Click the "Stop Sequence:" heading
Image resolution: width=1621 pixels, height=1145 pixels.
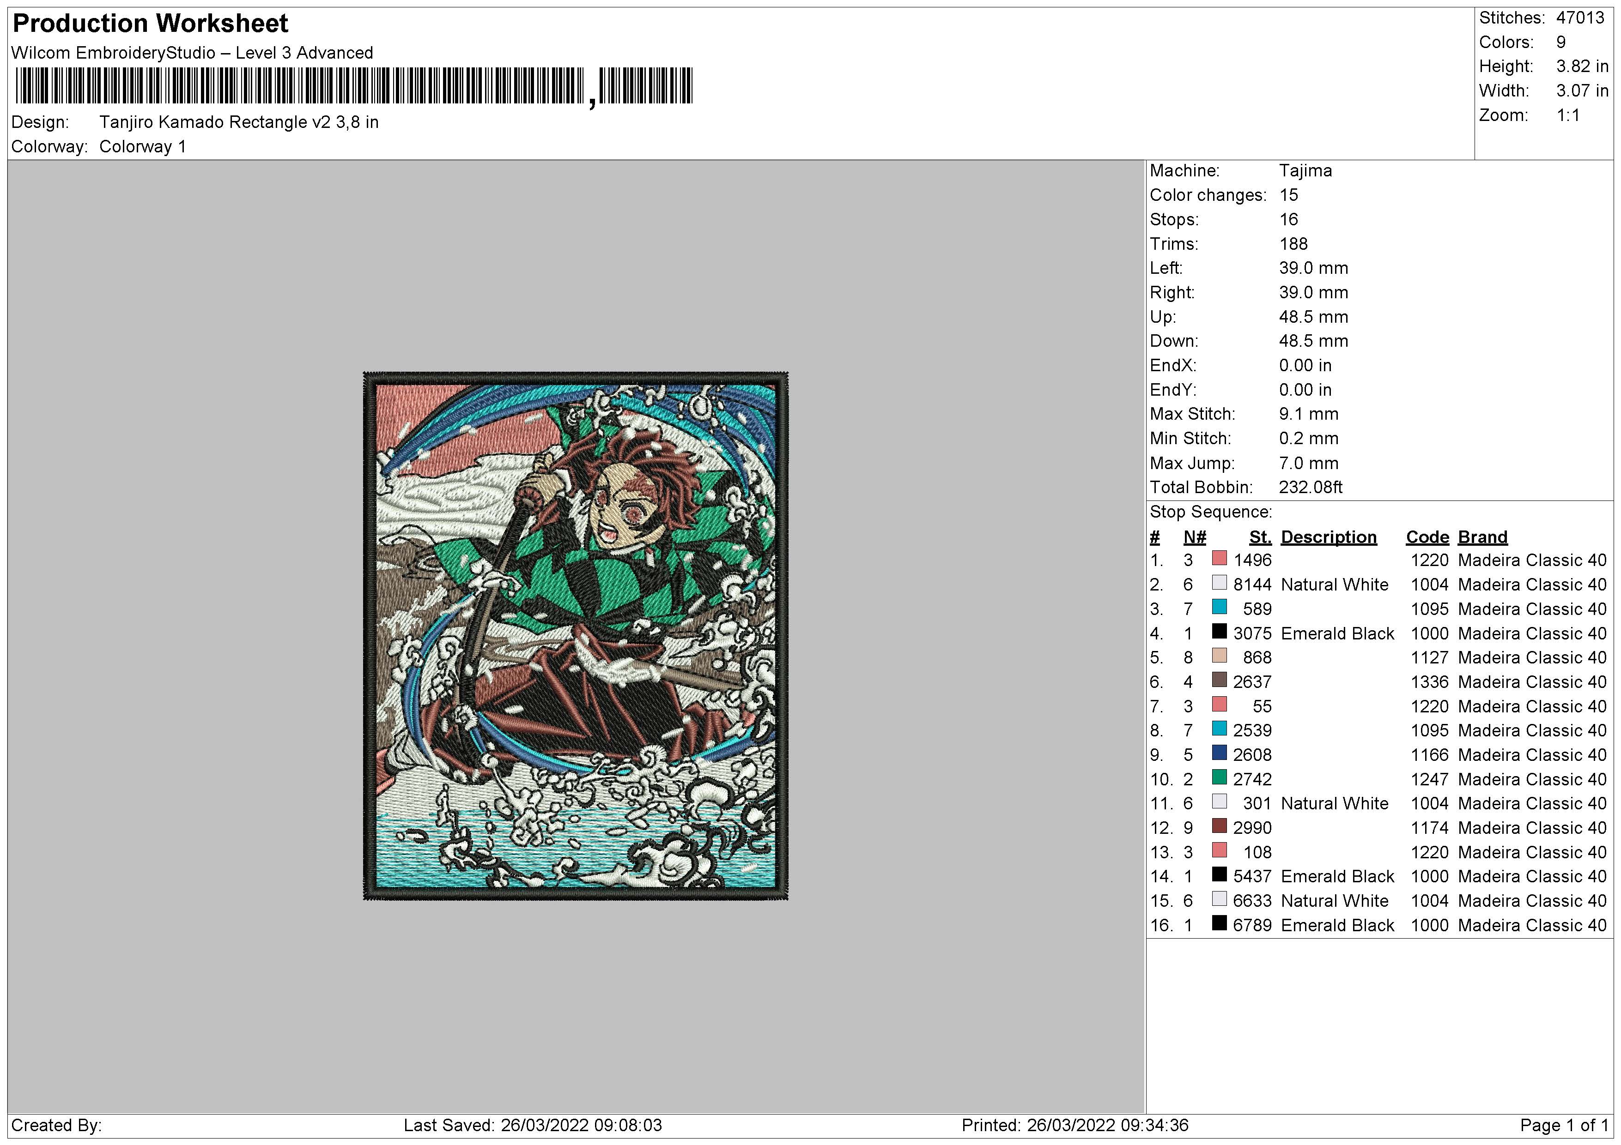coord(1211,512)
